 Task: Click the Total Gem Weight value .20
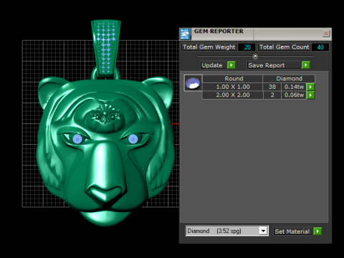[x=247, y=47]
